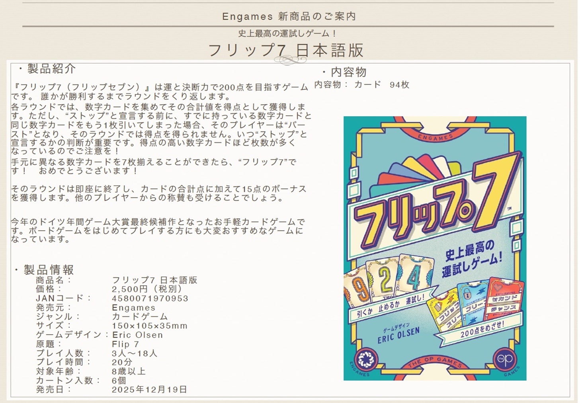Click the Engames 新商品のご案内 header
The height and width of the screenshot is (403, 582).
[x=289, y=16]
